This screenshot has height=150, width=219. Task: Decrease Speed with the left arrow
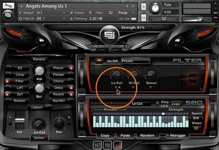point(190,118)
